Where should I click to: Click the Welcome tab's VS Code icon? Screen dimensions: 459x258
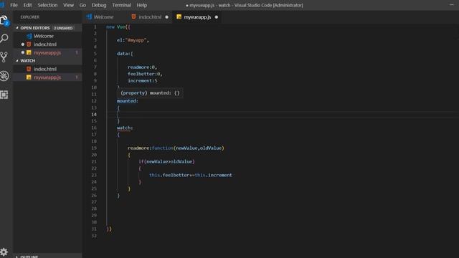pyautogui.click(x=89, y=17)
